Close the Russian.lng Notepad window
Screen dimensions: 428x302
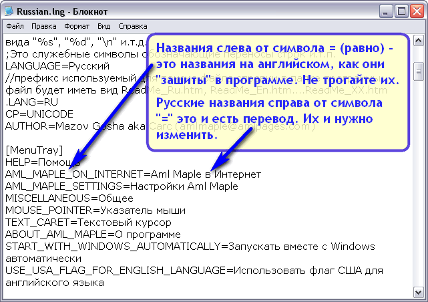pos(417,11)
